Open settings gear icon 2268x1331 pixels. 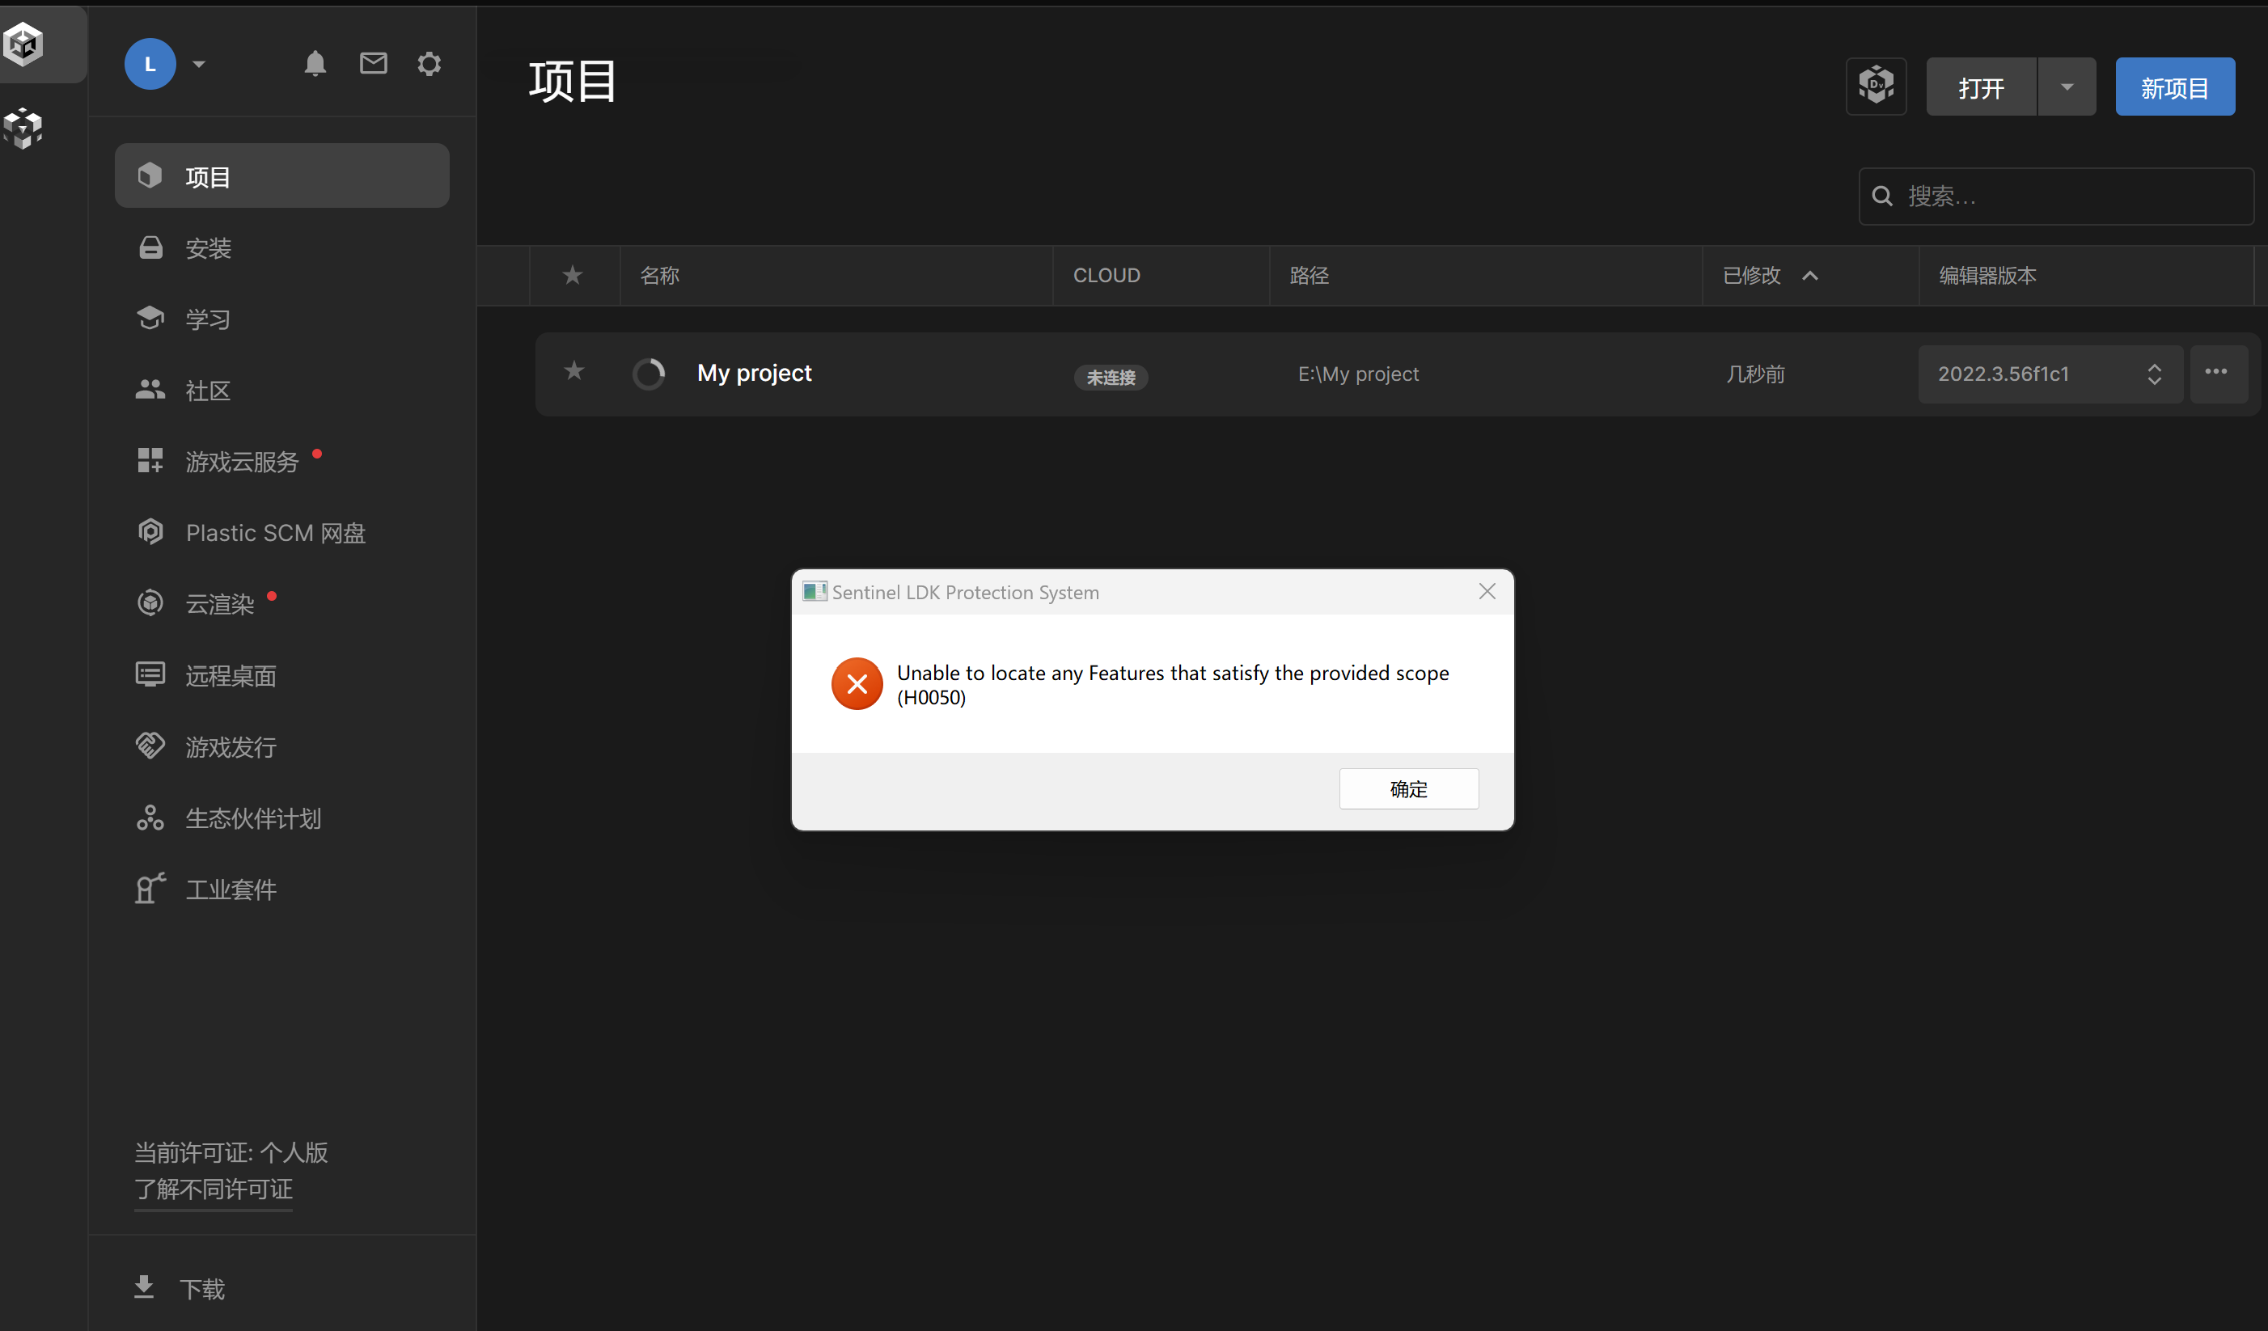coord(429,64)
